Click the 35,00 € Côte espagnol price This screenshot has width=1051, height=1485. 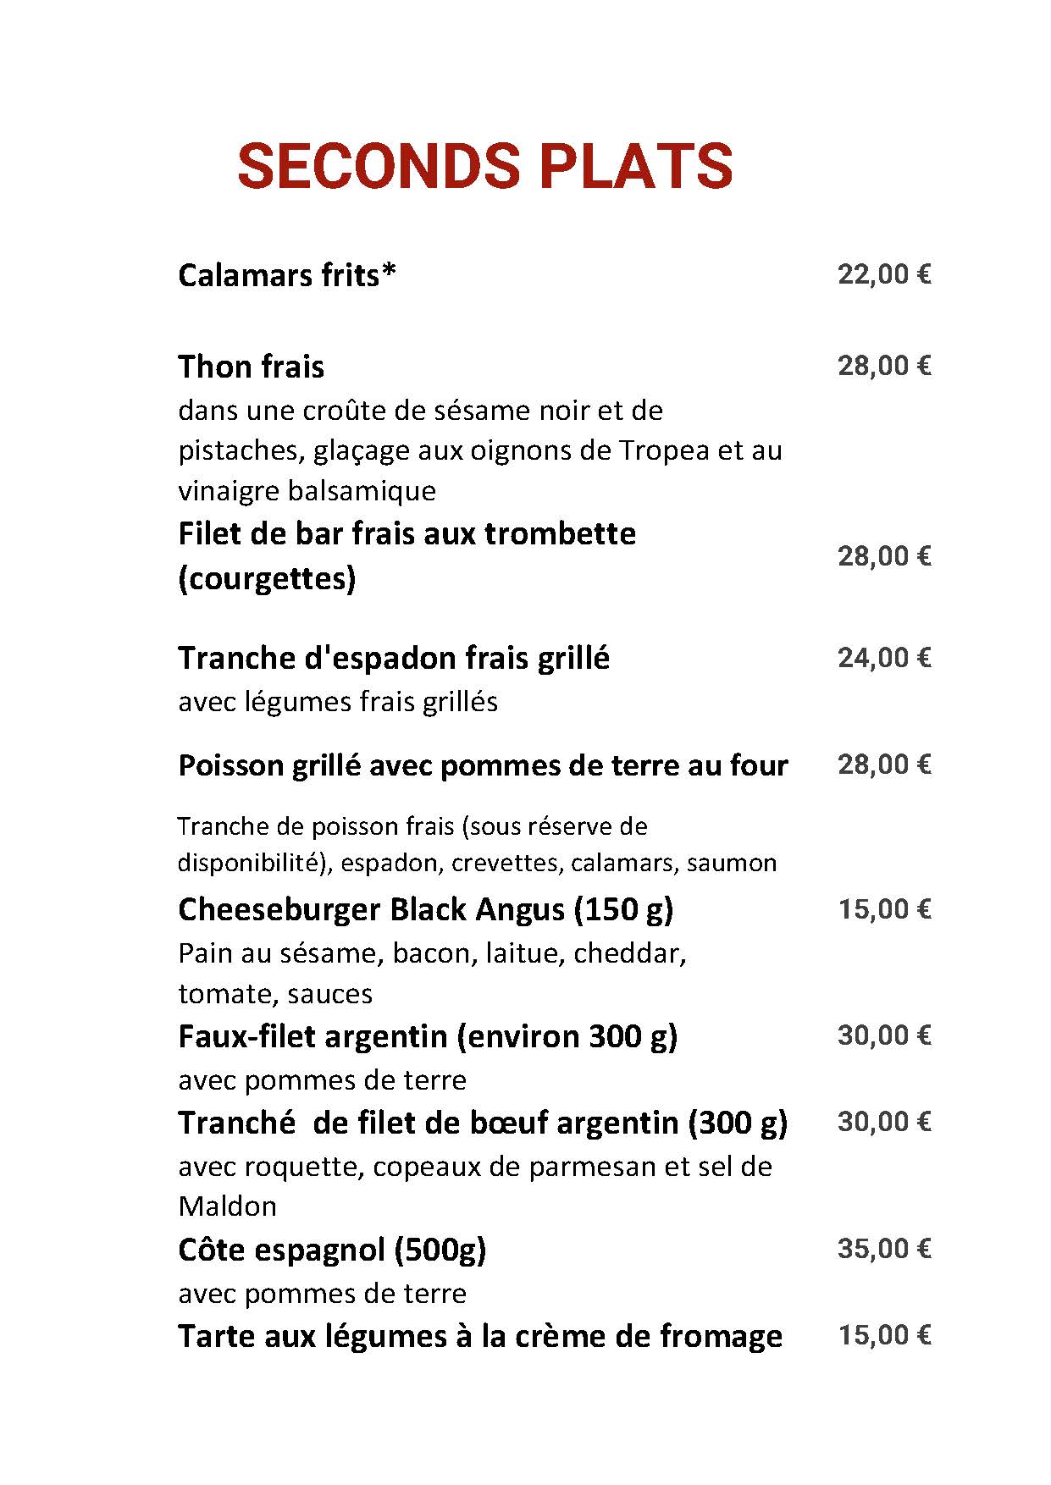tap(884, 1249)
